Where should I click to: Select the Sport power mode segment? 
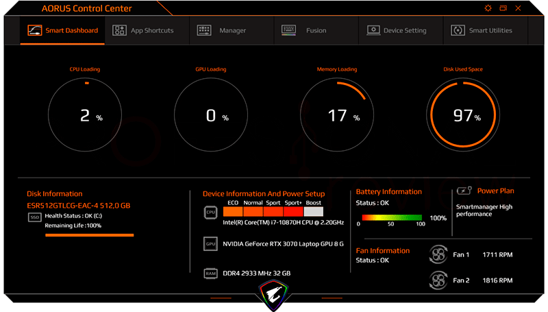point(273,212)
